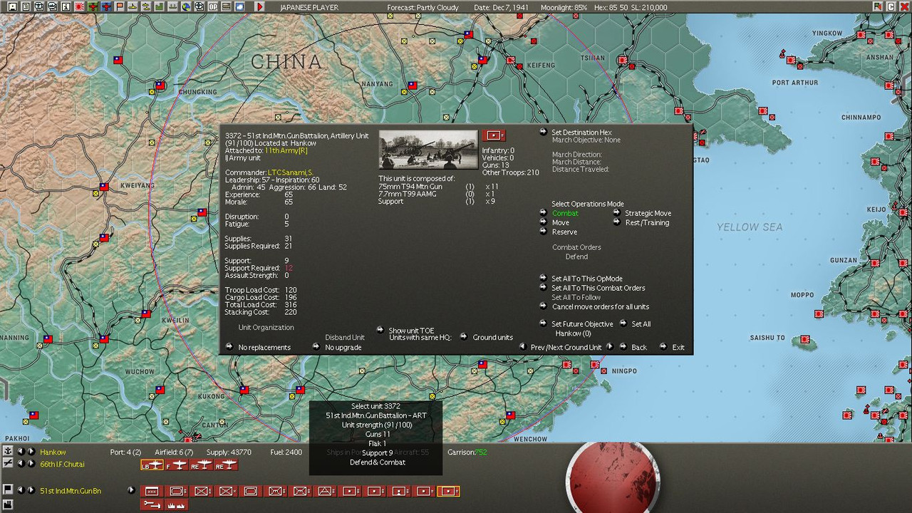Click the 'Supply: 43770' value
Image resolution: width=912 pixels, height=513 pixels.
coord(229,452)
